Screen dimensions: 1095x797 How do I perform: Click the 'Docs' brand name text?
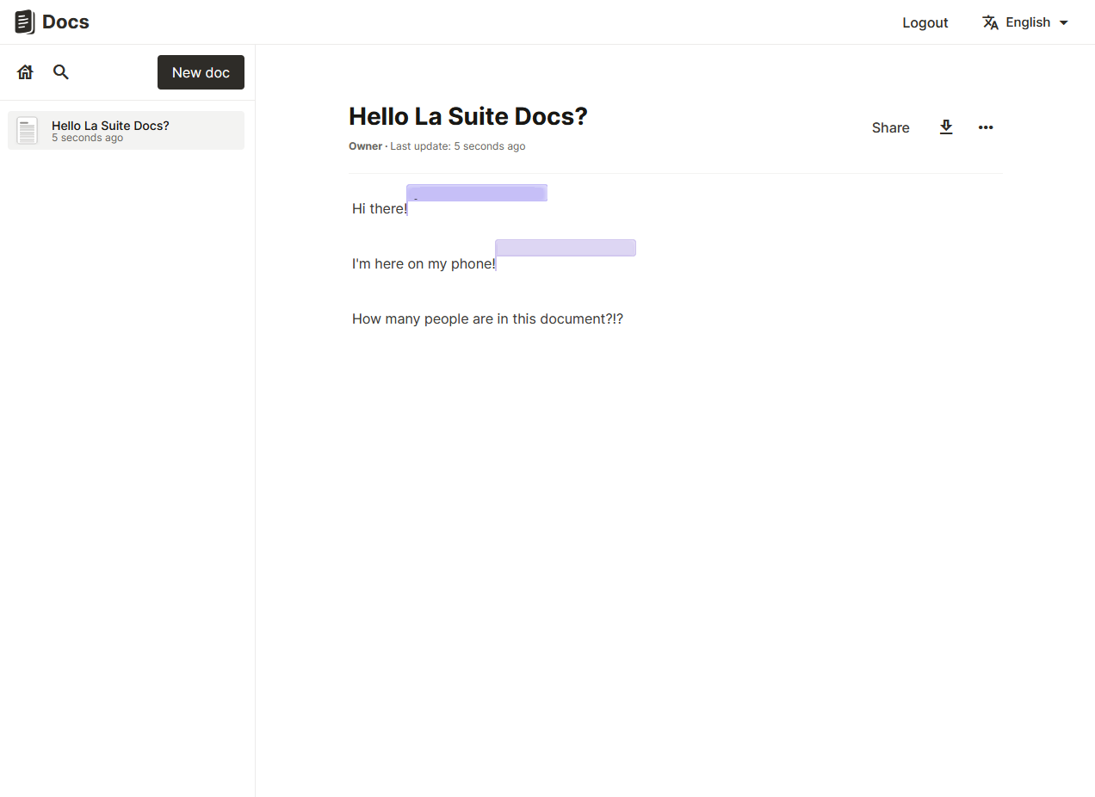tap(65, 22)
